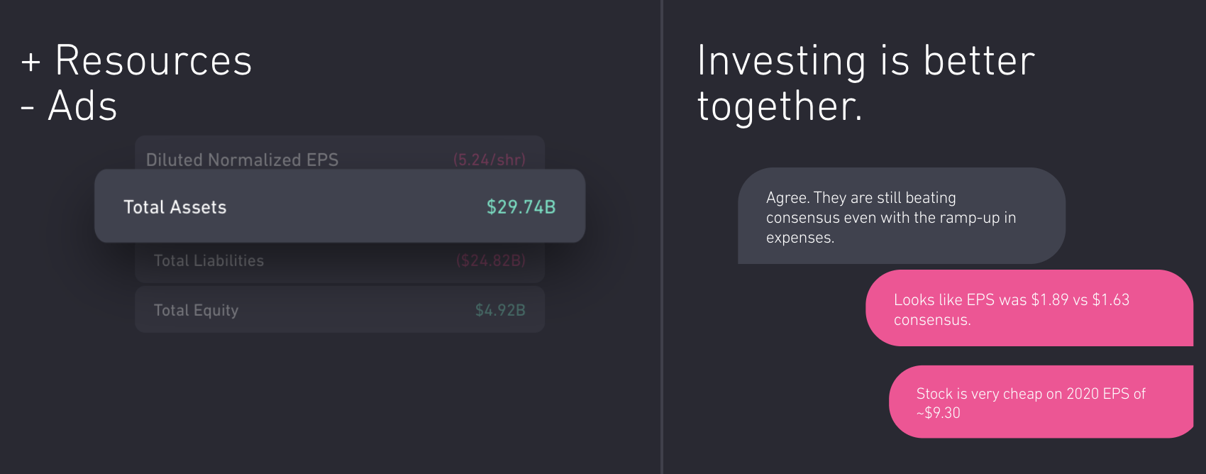Click the Total Assets highlighted card
This screenshot has width=1206, height=474.
(x=339, y=206)
